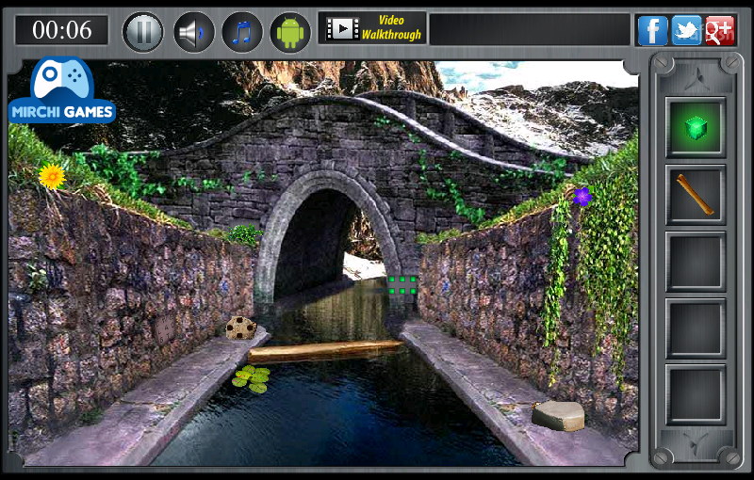Pick up the spotted rock

[x=241, y=328]
